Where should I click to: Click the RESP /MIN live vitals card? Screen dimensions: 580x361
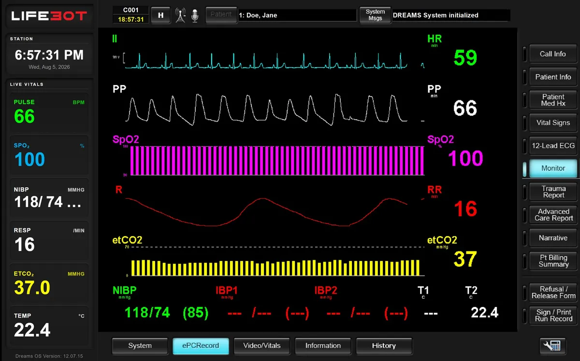tap(49, 241)
